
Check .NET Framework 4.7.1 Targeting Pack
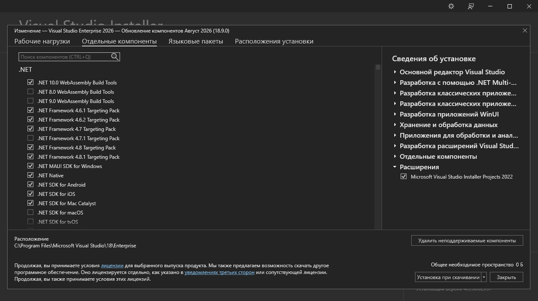click(x=30, y=138)
